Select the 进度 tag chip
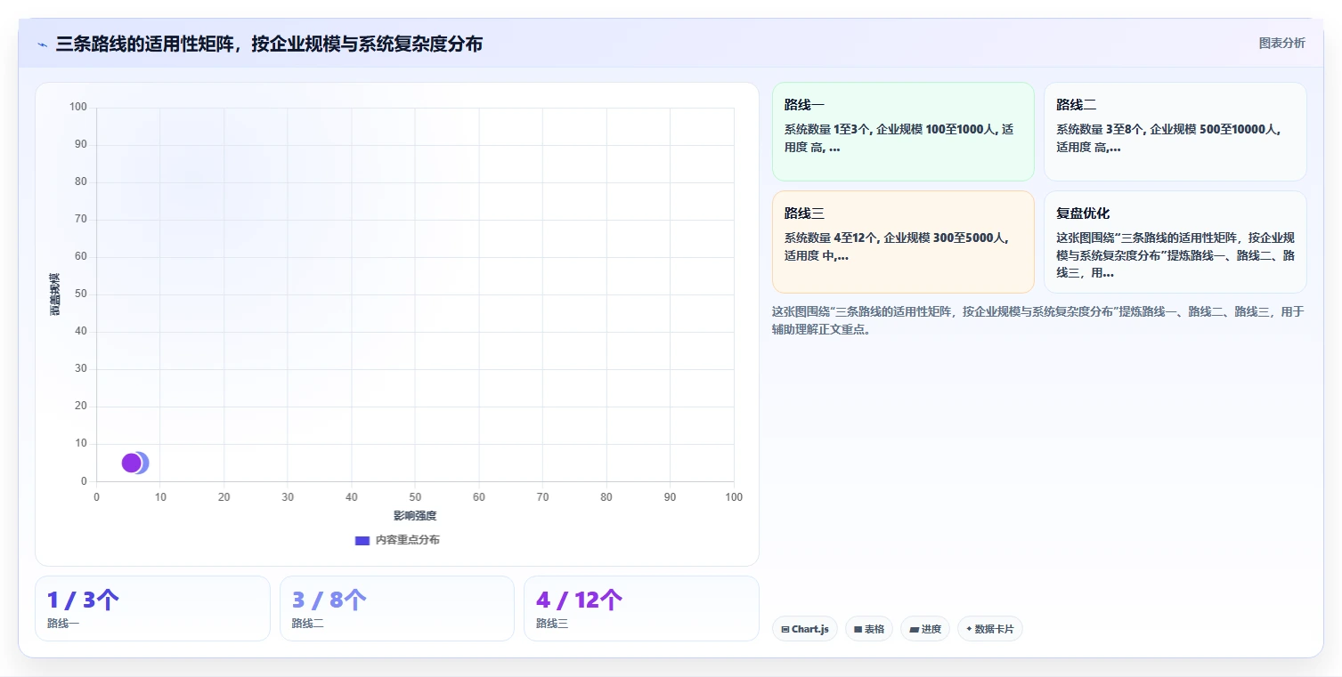 point(925,629)
